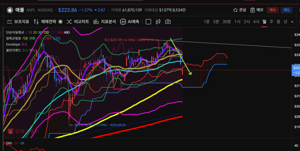Switch the chart to the 30분 interval

coord(227,22)
